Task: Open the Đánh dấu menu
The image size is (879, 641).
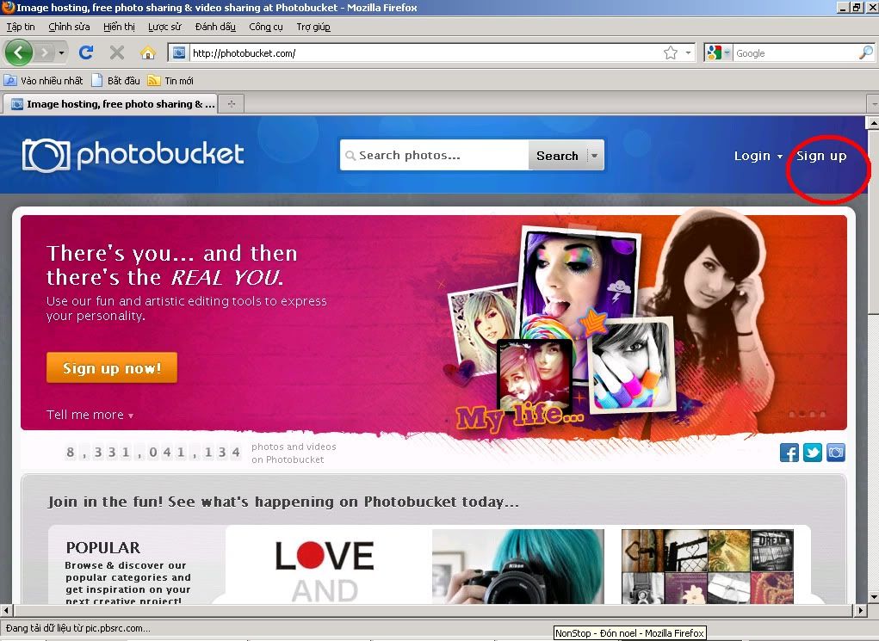Action: (215, 27)
